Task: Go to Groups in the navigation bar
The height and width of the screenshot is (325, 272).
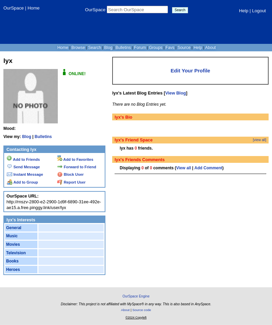Action: pos(156,48)
